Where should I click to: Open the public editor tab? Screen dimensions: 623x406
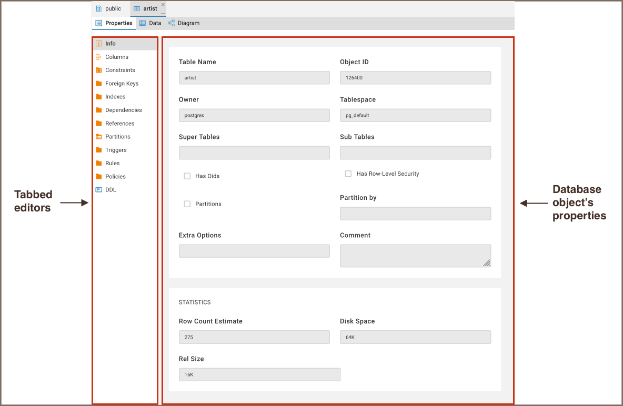click(110, 8)
